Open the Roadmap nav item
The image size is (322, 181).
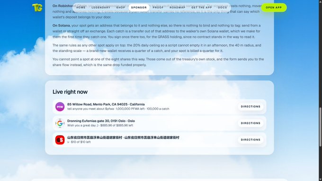pos(178,8)
